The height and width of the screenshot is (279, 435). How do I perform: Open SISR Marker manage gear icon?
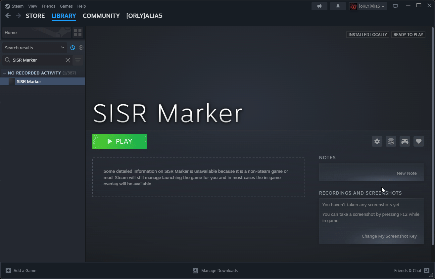[x=377, y=141]
